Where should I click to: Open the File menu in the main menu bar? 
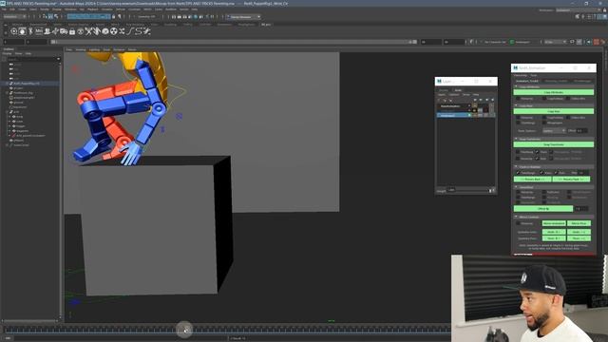pyautogui.click(x=4, y=9)
